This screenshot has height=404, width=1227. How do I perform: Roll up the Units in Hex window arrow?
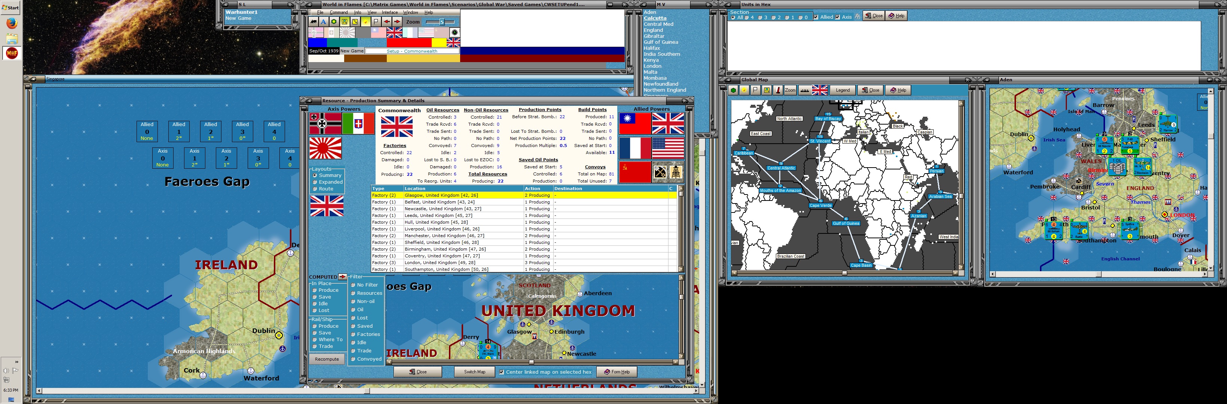pos(728,4)
